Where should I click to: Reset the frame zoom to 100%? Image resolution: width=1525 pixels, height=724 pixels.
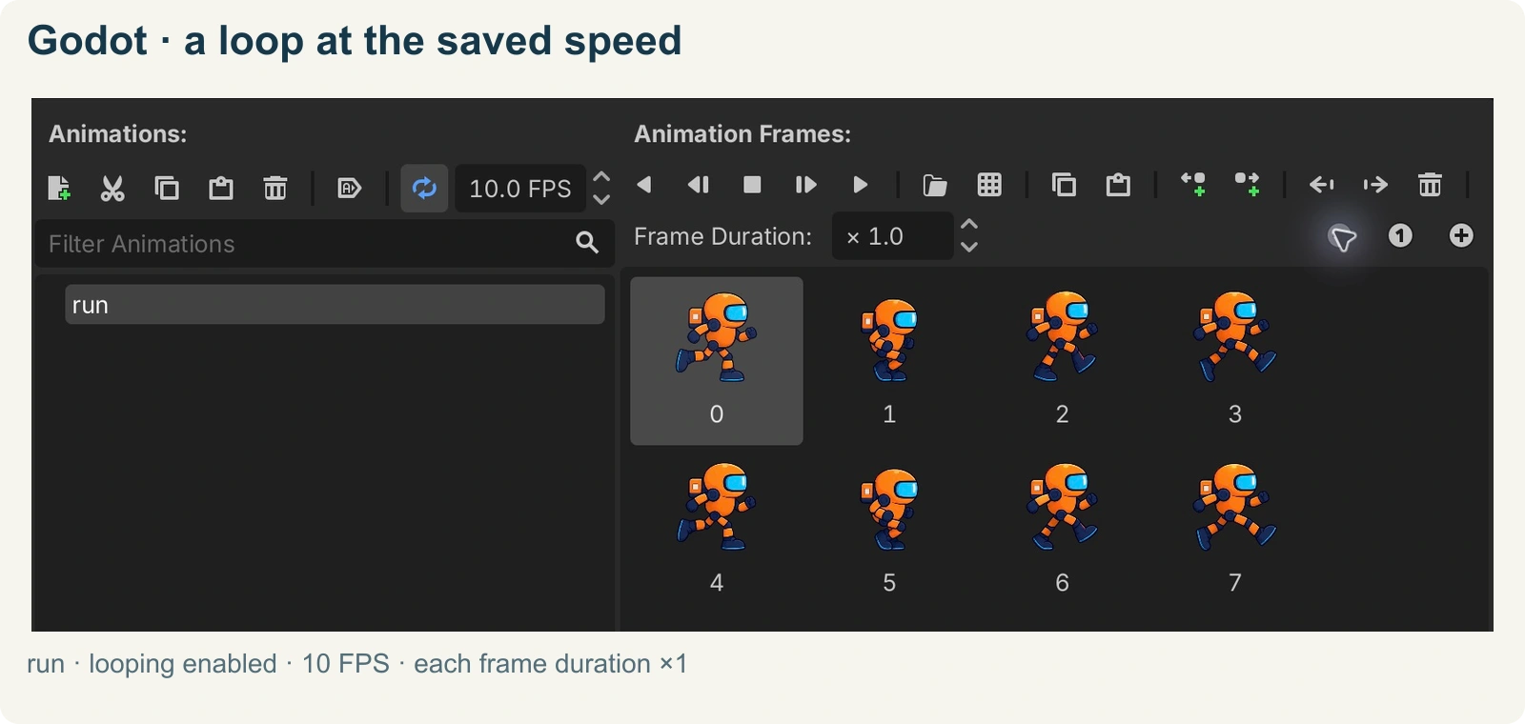1400,235
